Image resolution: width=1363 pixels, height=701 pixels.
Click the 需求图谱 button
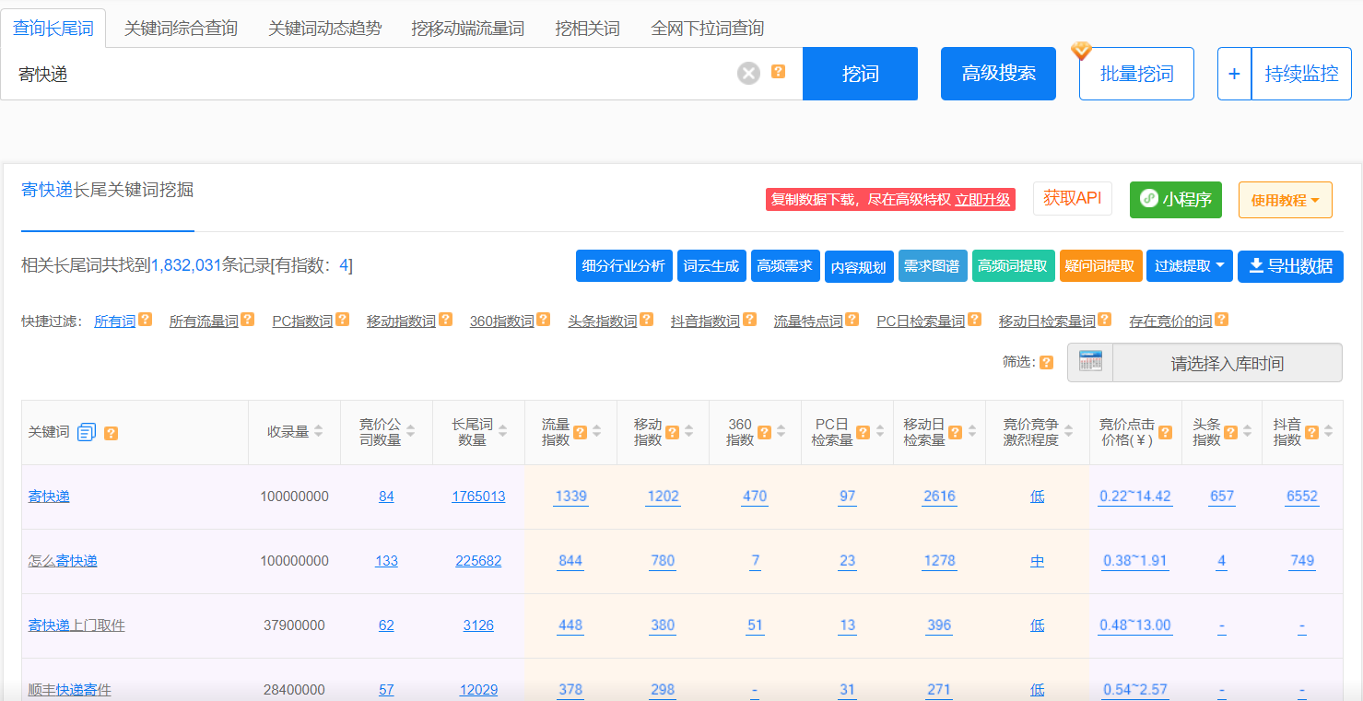tap(933, 266)
